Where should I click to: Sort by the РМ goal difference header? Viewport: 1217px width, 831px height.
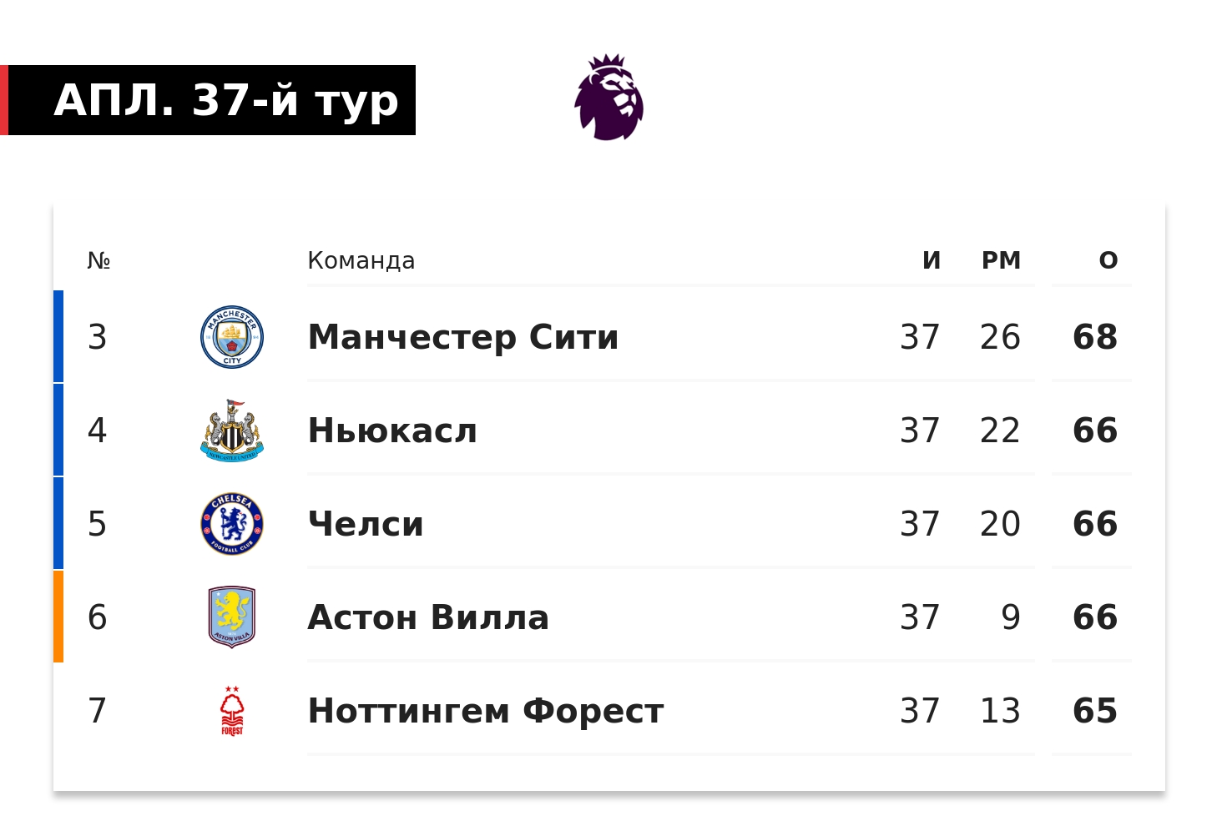[x=1001, y=260]
